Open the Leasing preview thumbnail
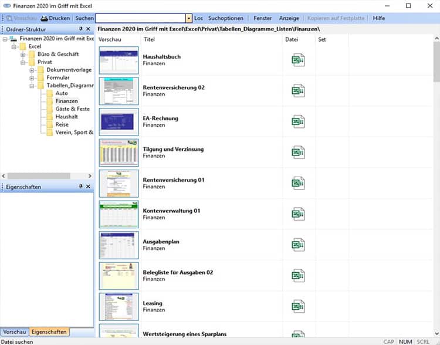Viewport: 440px width, 345px height. 119,306
